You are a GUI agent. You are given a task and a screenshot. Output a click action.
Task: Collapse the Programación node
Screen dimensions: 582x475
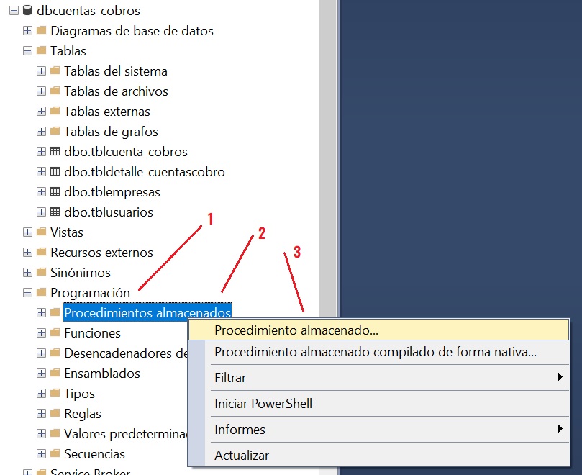pyautogui.click(x=27, y=293)
